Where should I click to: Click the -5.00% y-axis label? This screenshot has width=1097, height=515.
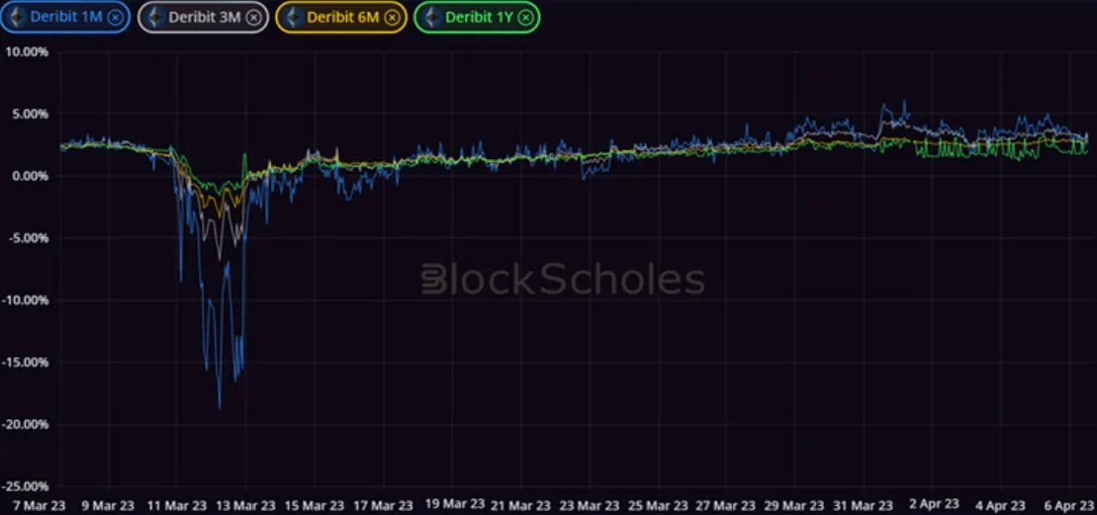[x=28, y=238]
